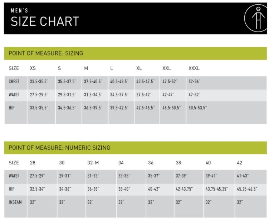Click the numeric size 42 column header
Image resolution: width=269 pixels, height=221 pixels.
tap(240, 163)
